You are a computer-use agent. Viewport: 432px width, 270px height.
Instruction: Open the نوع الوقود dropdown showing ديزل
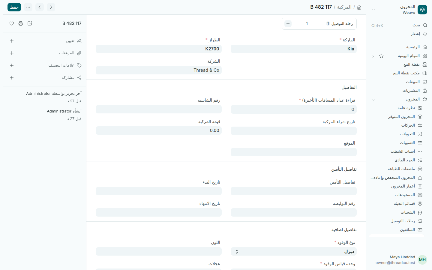(x=294, y=251)
